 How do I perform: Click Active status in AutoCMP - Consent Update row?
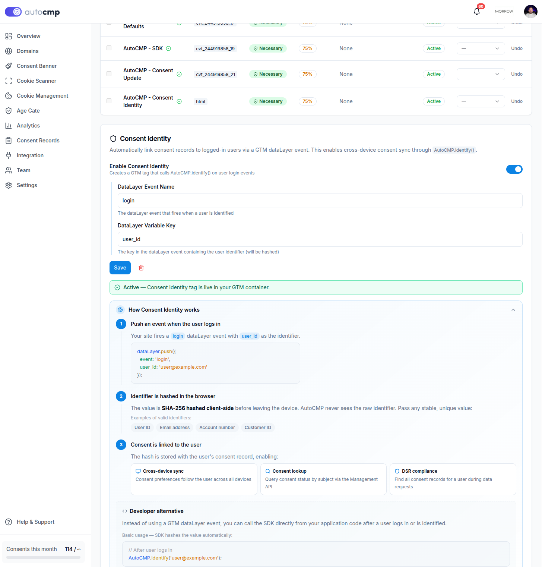434,74
